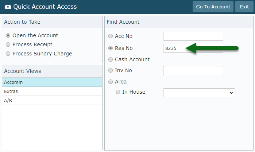Click the dropdown chevron arrow of In House
Image resolution: width=255 pixels, height=152 pixels.
tap(231, 93)
